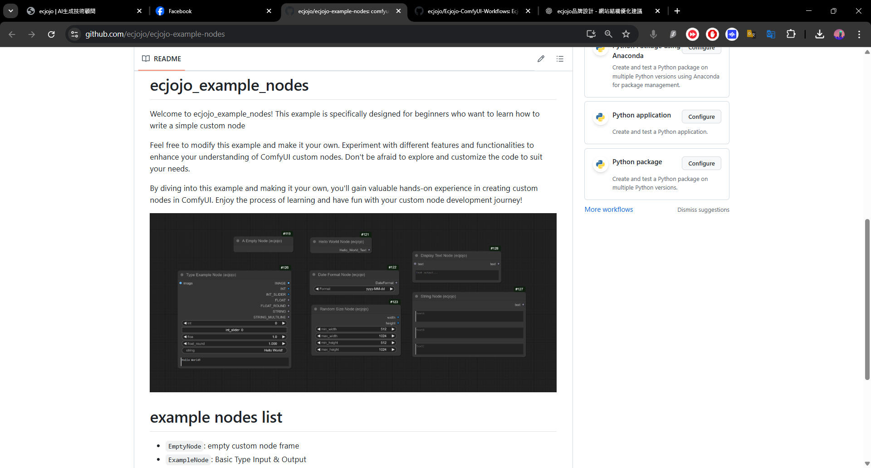Image resolution: width=871 pixels, height=468 pixels.
Task: Click the ExampleNode code label
Action: point(188,460)
